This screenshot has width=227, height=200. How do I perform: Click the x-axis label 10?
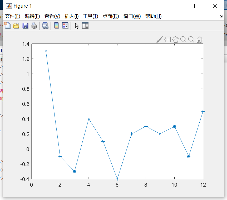pyautogui.click(x=174, y=185)
